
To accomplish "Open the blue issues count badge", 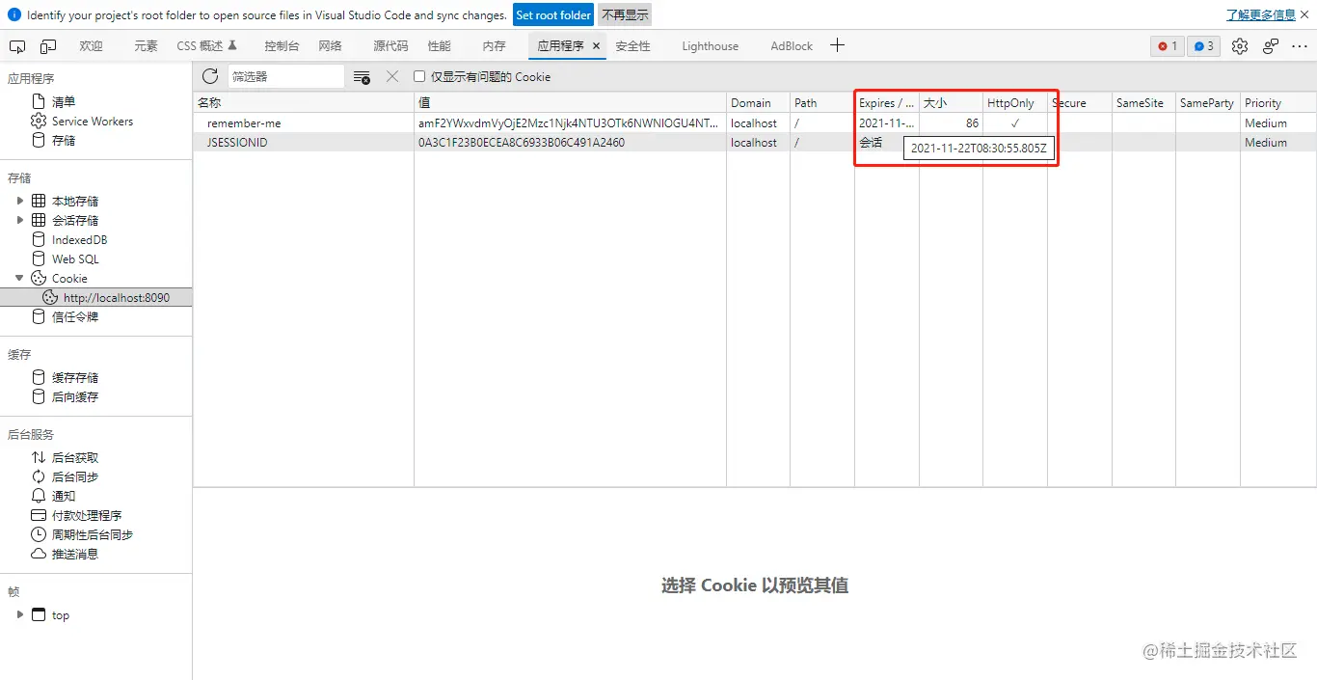I will coord(1203,46).
